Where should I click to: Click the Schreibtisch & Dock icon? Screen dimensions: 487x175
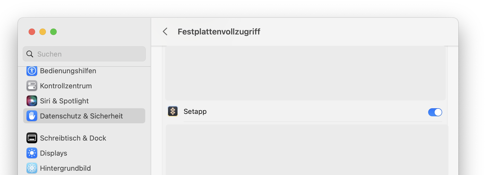coord(32,138)
